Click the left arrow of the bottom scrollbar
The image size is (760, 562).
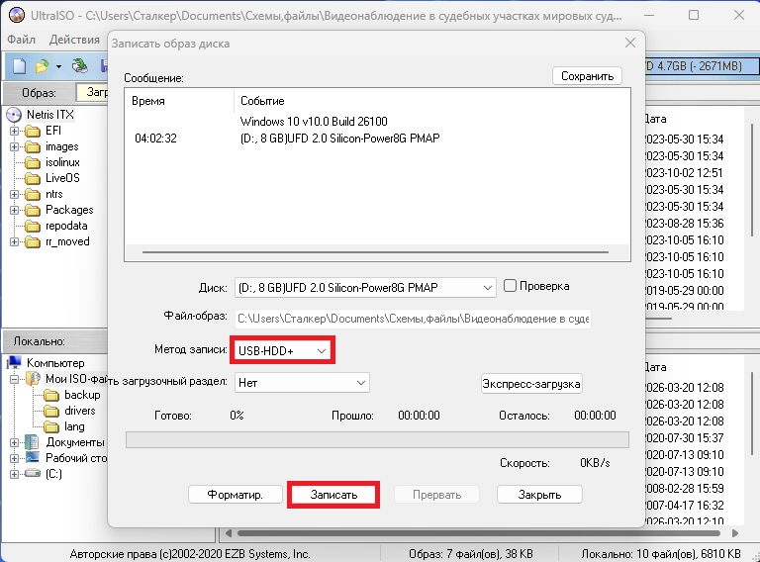[229, 533]
